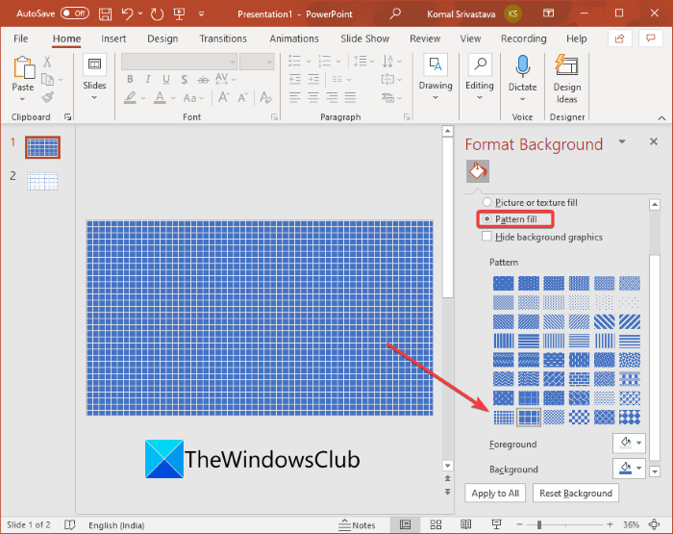Select the small grid pattern swatch
The height and width of the screenshot is (534, 673).
[504, 418]
